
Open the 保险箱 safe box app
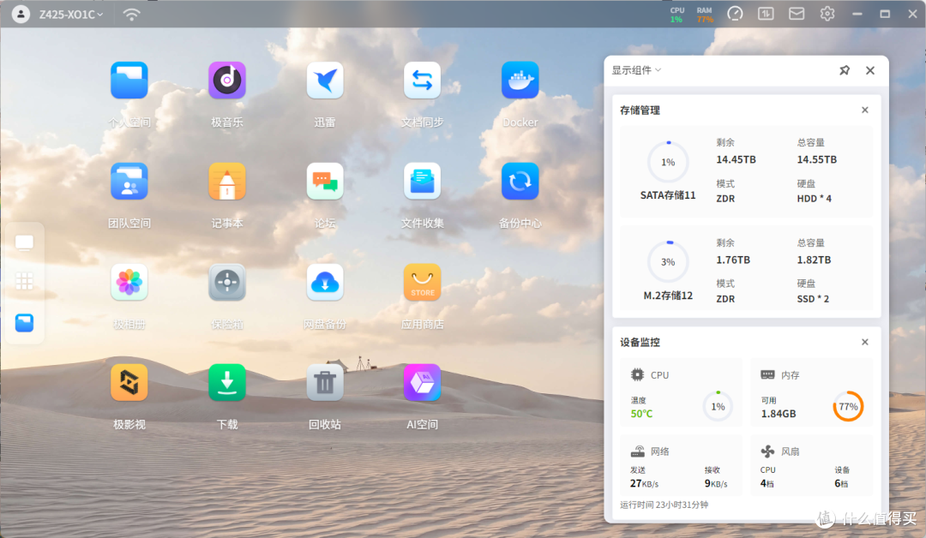click(x=226, y=282)
